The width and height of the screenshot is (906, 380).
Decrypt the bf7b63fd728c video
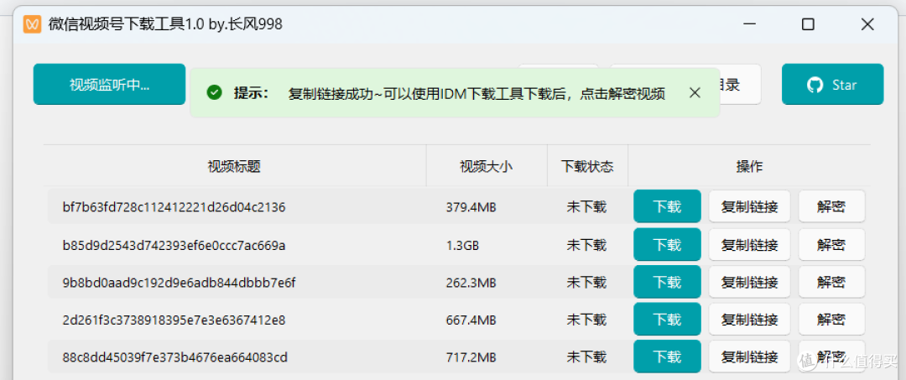(x=831, y=206)
